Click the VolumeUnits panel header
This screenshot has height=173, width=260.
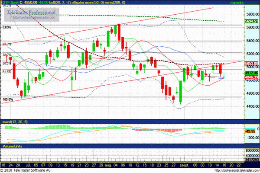point(12,147)
